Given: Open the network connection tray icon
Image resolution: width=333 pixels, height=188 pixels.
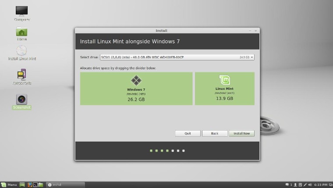Looking at the screenshot, I should point(305,185).
